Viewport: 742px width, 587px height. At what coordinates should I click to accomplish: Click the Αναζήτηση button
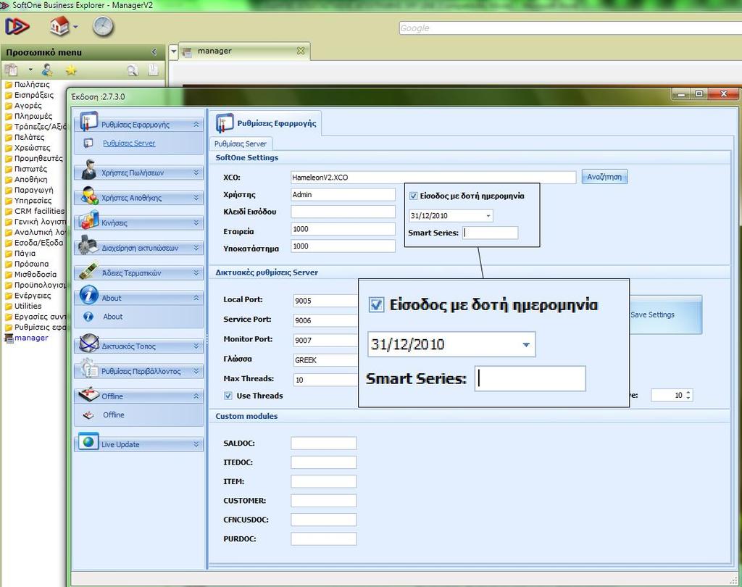pos(604,177)
